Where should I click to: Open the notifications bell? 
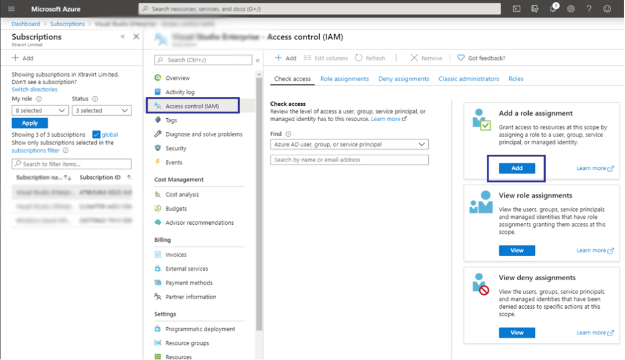(553, 9)
